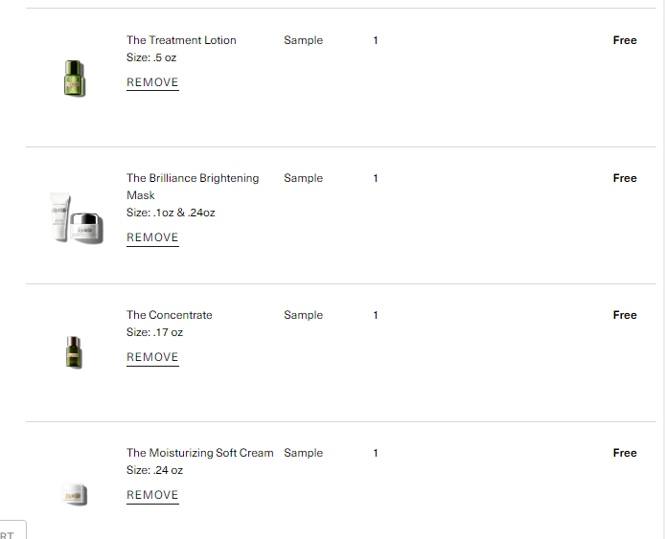Remove The Concentrate sample from cart
665x539 pixels.
(x=152, y=358)
